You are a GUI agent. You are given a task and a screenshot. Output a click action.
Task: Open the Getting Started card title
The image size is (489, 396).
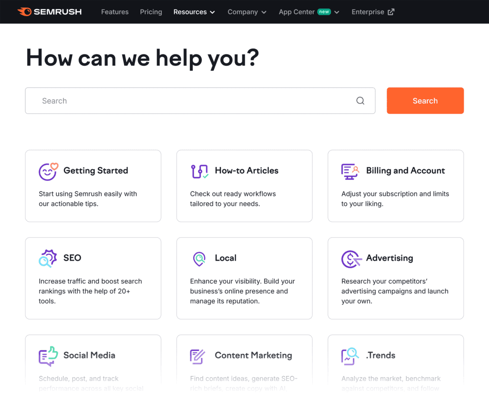pyautogui.click(x=96, y=171)
